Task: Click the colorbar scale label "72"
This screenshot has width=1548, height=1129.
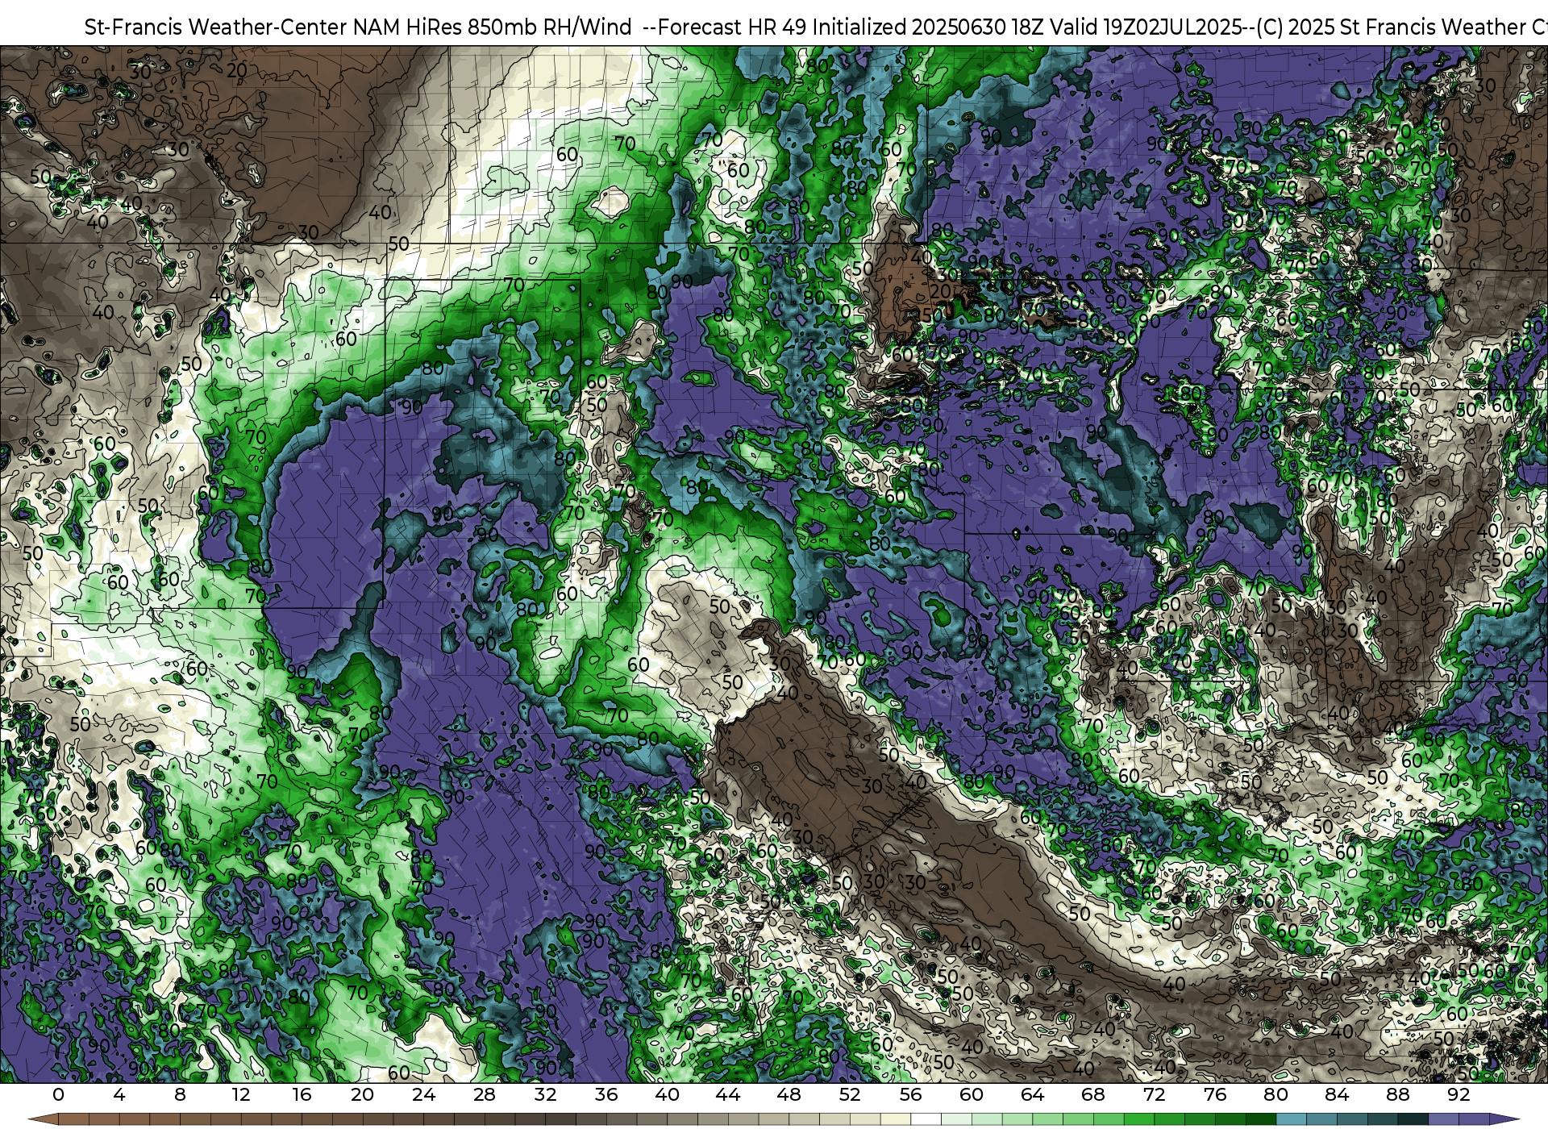Action: pos(1154,1094)
